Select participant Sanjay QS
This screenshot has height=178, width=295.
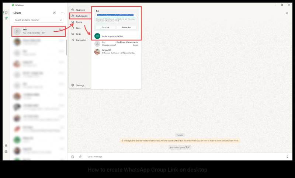click(x=116, y=52)
